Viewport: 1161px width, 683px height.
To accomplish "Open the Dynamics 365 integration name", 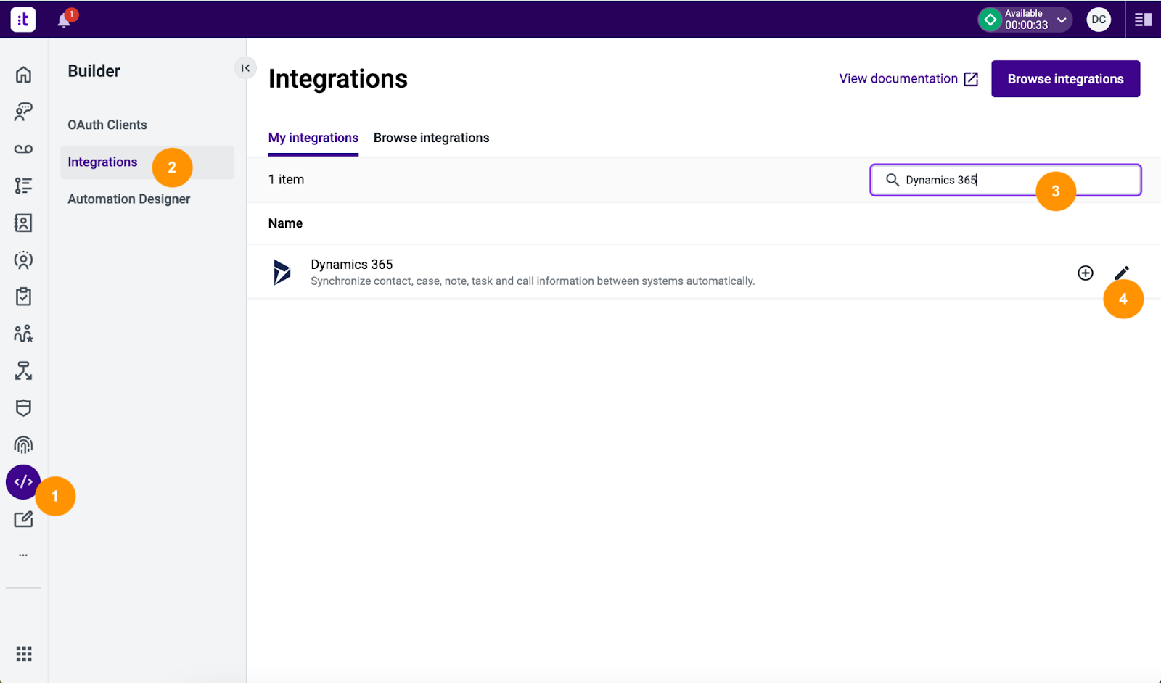I will pyautogui.click(x=352, y=265).
